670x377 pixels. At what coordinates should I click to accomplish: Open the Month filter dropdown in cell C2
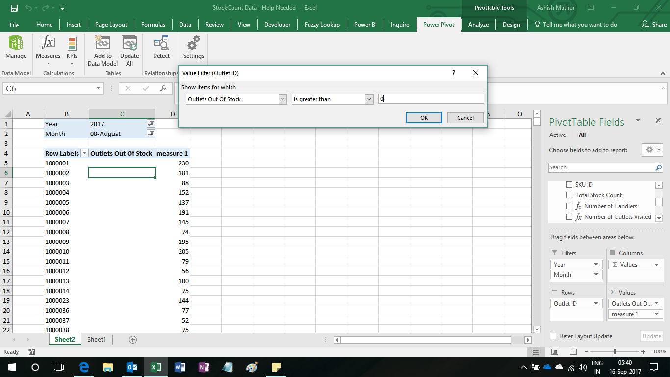151,134
